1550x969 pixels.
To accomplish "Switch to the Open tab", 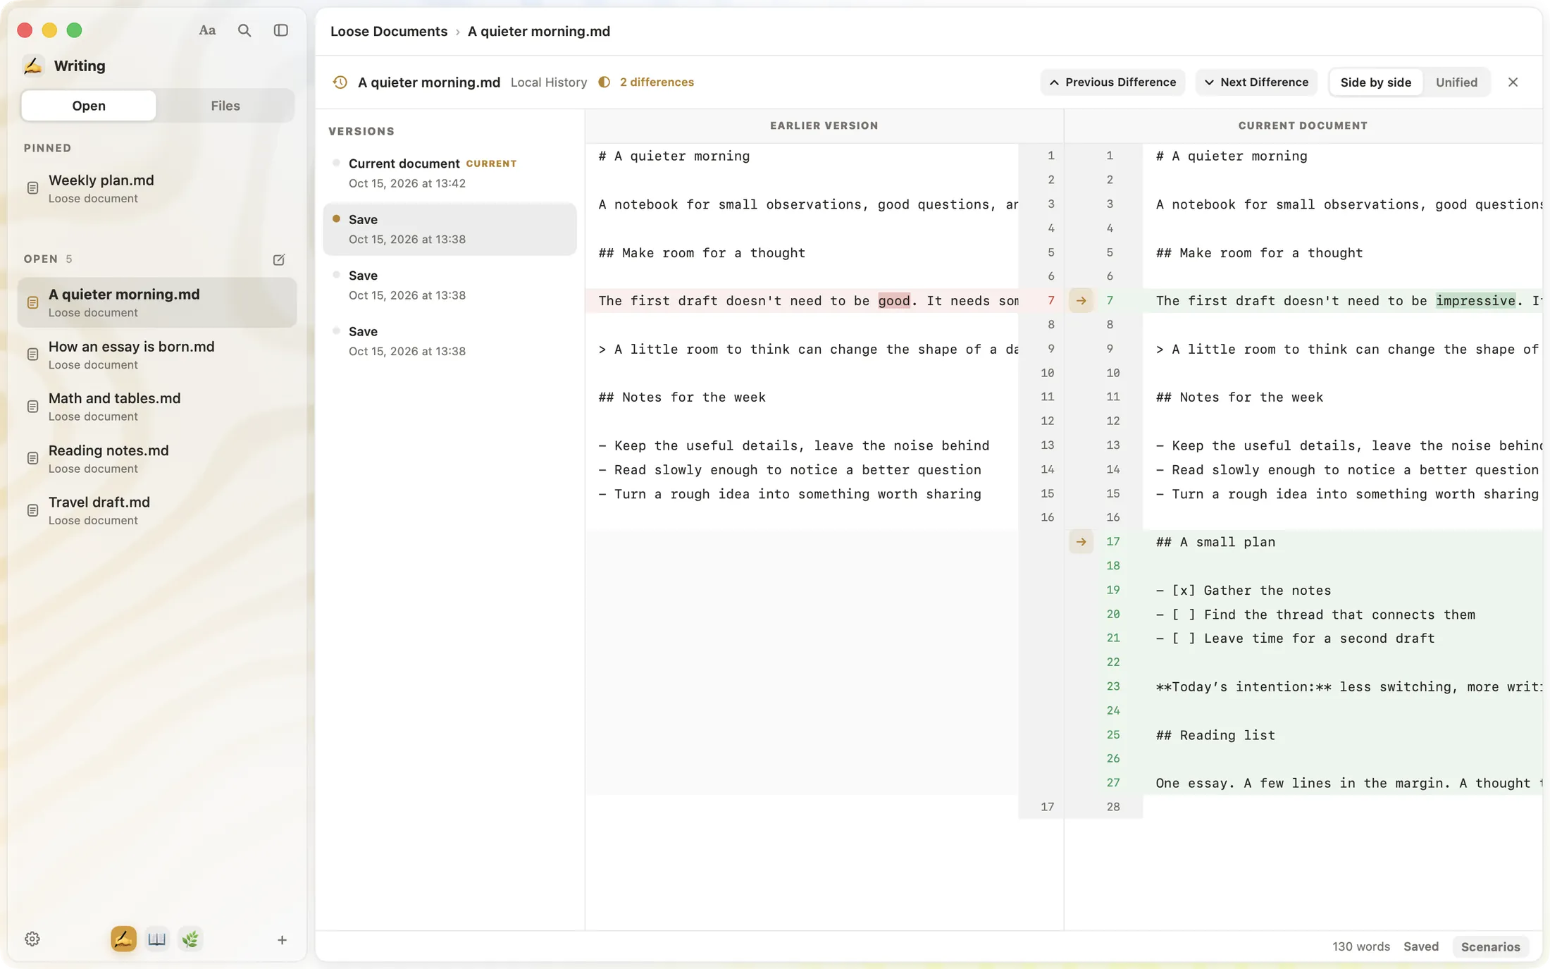I will tap(89, 106).
